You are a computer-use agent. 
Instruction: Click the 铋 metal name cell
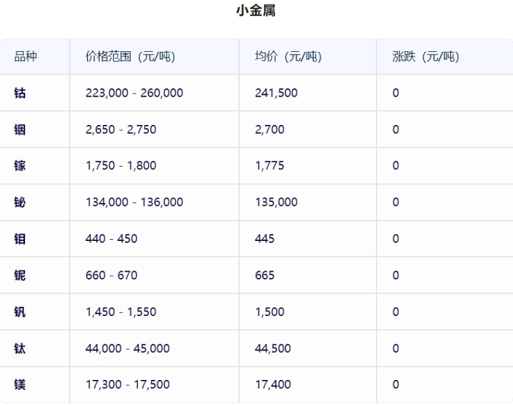pyautogui.click(x=20, y=202)
